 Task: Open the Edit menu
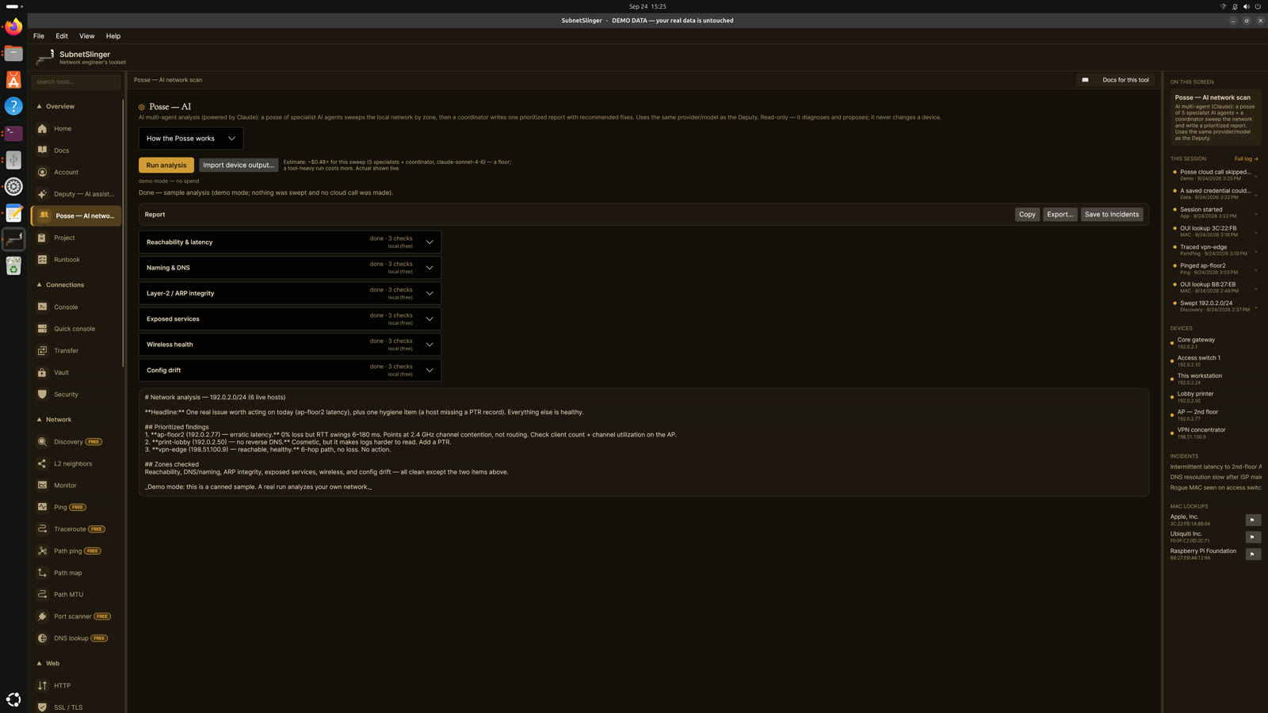coord(62,36)
